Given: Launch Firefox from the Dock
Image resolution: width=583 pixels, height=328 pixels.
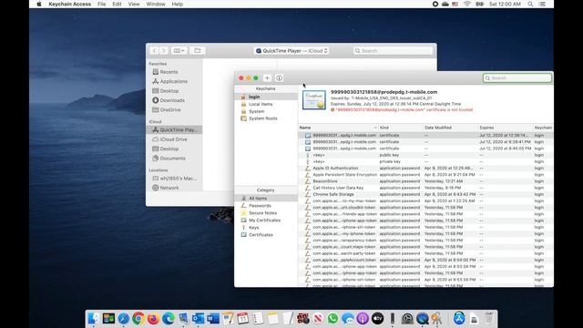Looking at the screenshot, I should [153, 319].
